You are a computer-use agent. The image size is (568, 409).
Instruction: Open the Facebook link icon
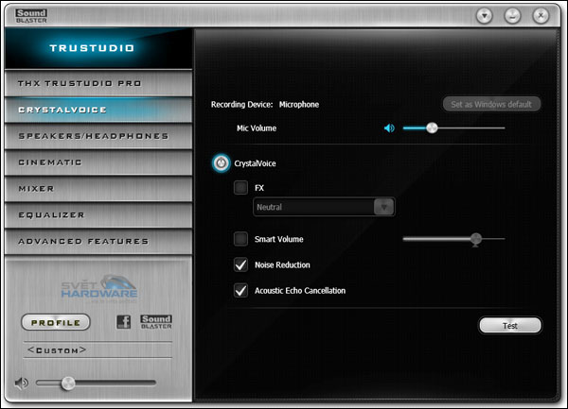(x=123, y=322)
